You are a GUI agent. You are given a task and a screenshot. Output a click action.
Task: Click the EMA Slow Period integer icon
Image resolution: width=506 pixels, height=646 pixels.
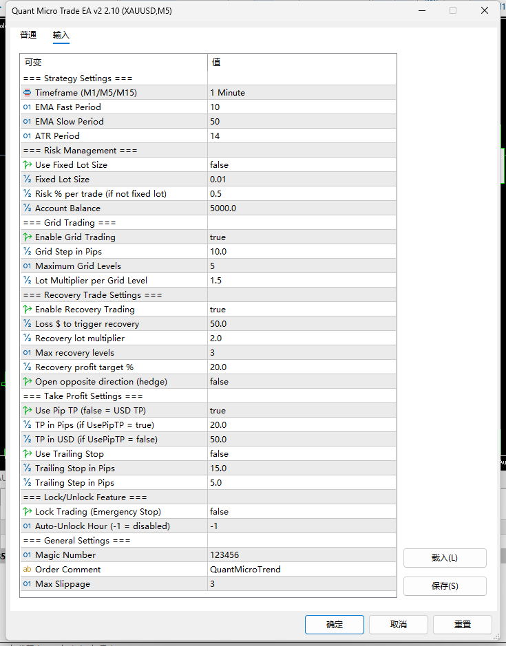tap(28, 122)
